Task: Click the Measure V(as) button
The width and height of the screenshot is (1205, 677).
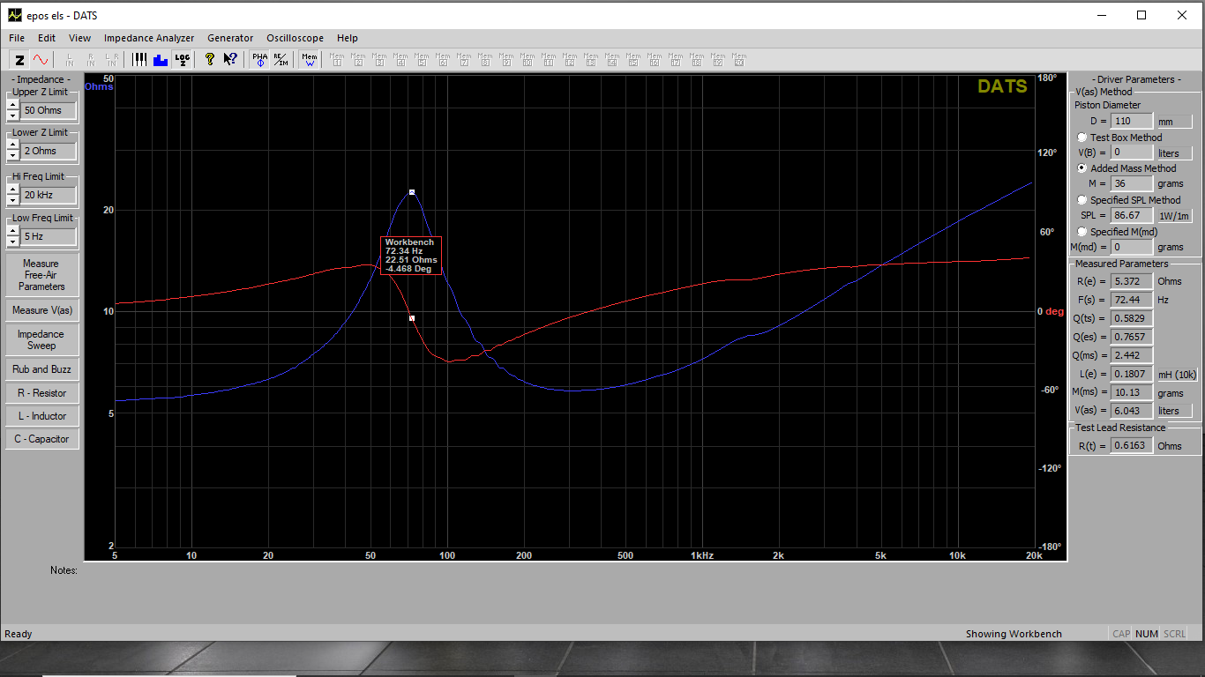Action: (x=41, y=310)
